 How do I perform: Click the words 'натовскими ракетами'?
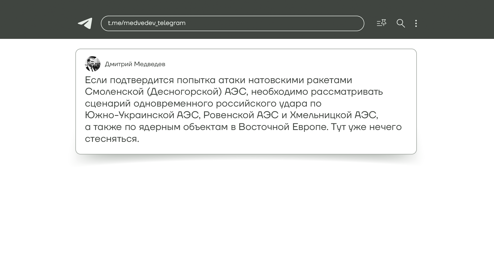coord(300,80)
